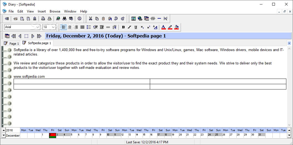Click the year up arrow beside 2016

4,130
